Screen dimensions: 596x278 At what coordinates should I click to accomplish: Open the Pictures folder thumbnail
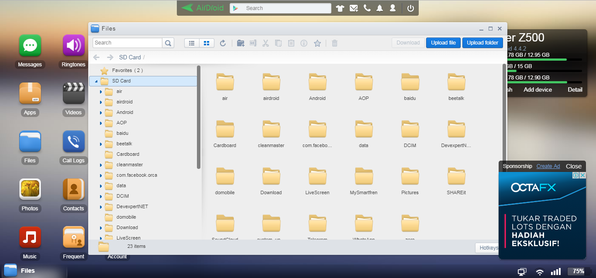click(410, 177)
